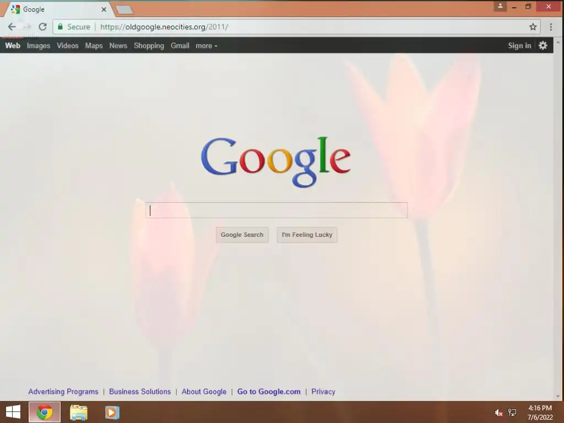Open a new tab
The height and width of the screenshot is (423, 564).
[x=124, y=10]
